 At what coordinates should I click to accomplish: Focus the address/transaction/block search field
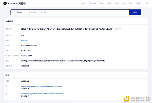[x=79, y=12]
